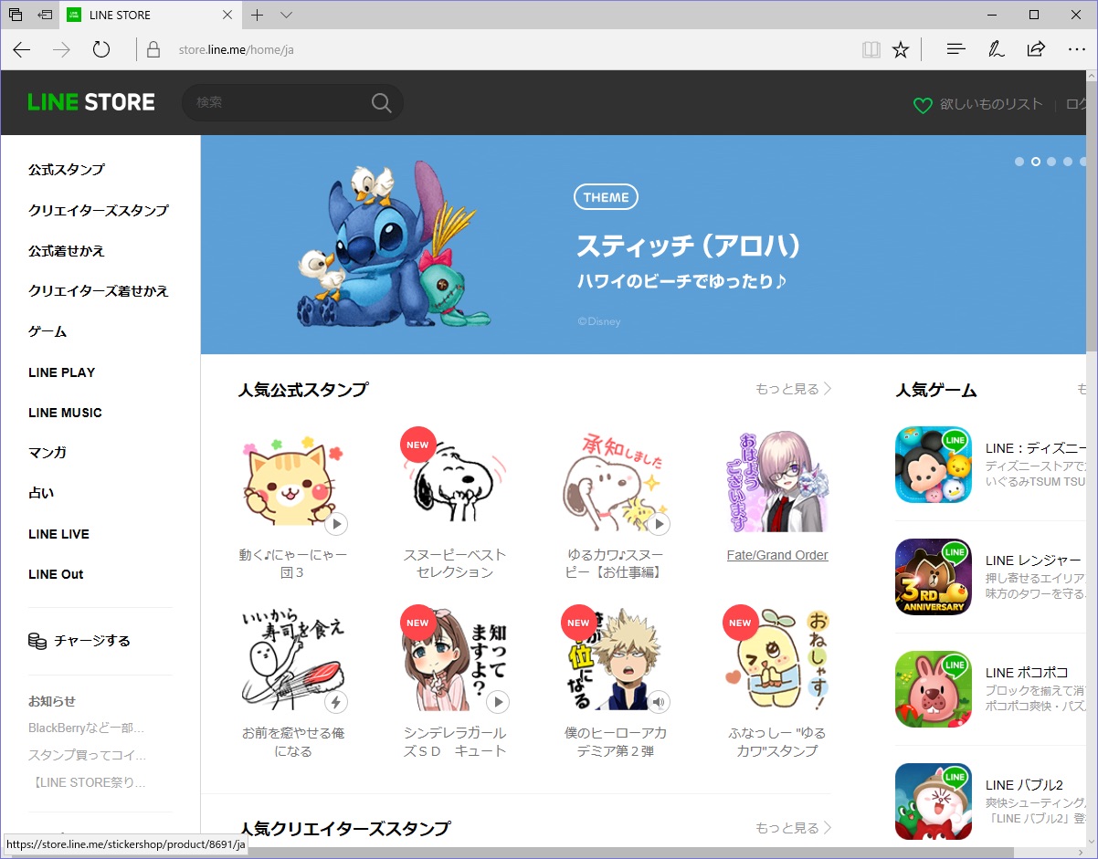Click もっと見る for 人気クリエイターズスタンプ
Viewport: 1098px width, 859px height.
click(x=794, y=828)
